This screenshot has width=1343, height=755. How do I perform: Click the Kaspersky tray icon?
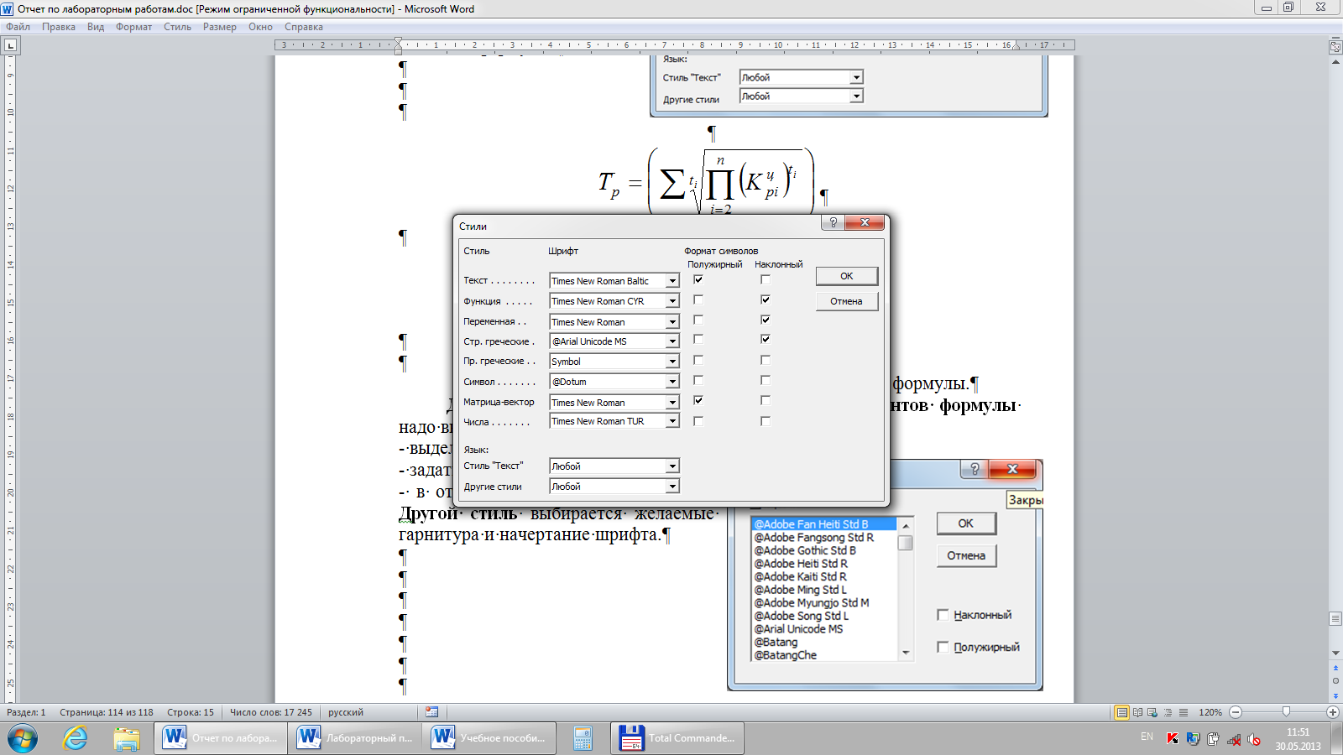pyautogui.click(x=1173, y=738)
